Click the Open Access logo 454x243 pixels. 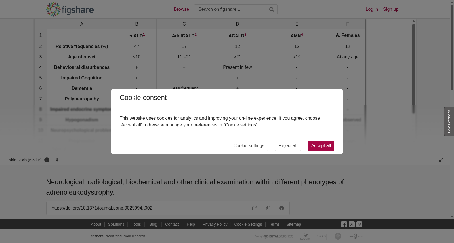(x=356, y=236)
